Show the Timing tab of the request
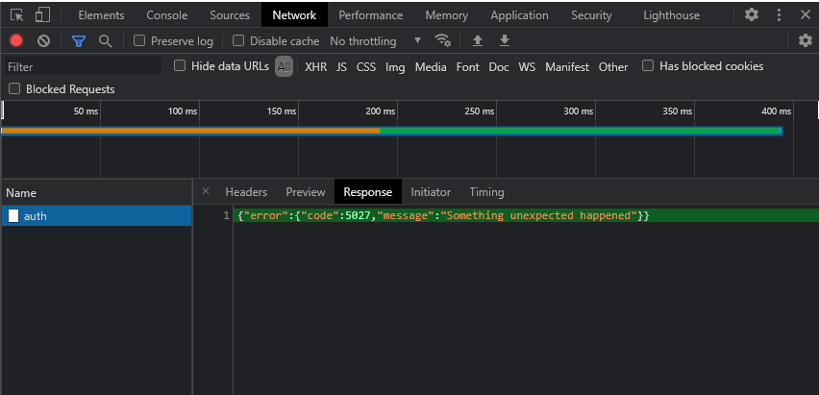819x395 pixels. (486, 192)
